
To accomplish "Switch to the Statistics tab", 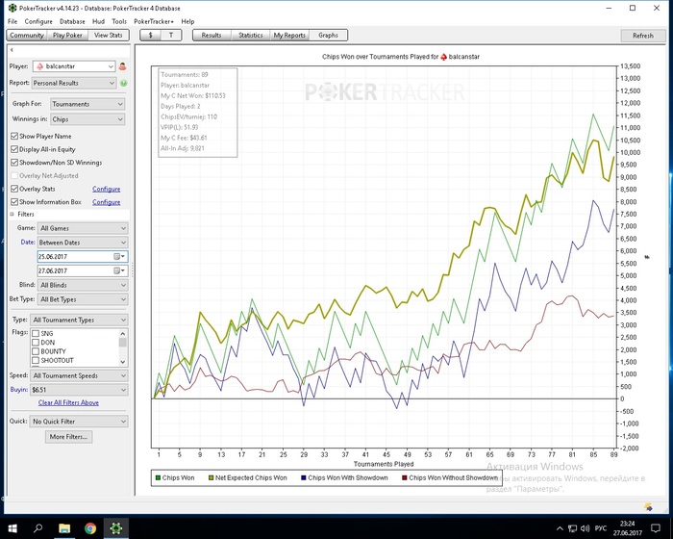I will (250, 36).
